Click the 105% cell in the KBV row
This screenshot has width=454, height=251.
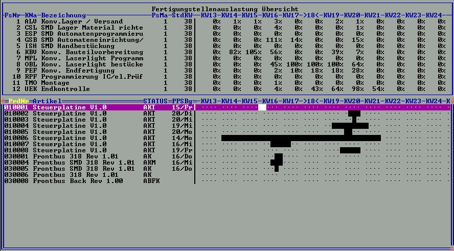coord(254,52)
